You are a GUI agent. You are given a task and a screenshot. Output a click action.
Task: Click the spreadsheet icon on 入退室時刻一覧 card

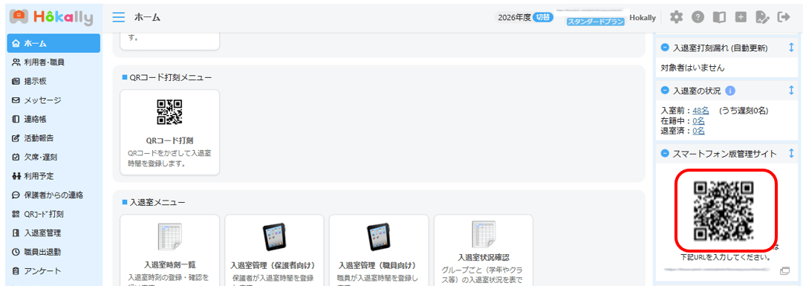click(x=169, y=238)
